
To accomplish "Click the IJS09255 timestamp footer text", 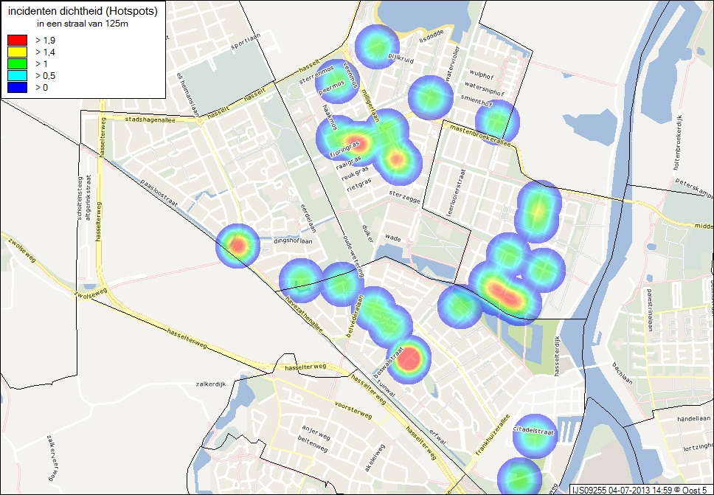I will 641,489.
